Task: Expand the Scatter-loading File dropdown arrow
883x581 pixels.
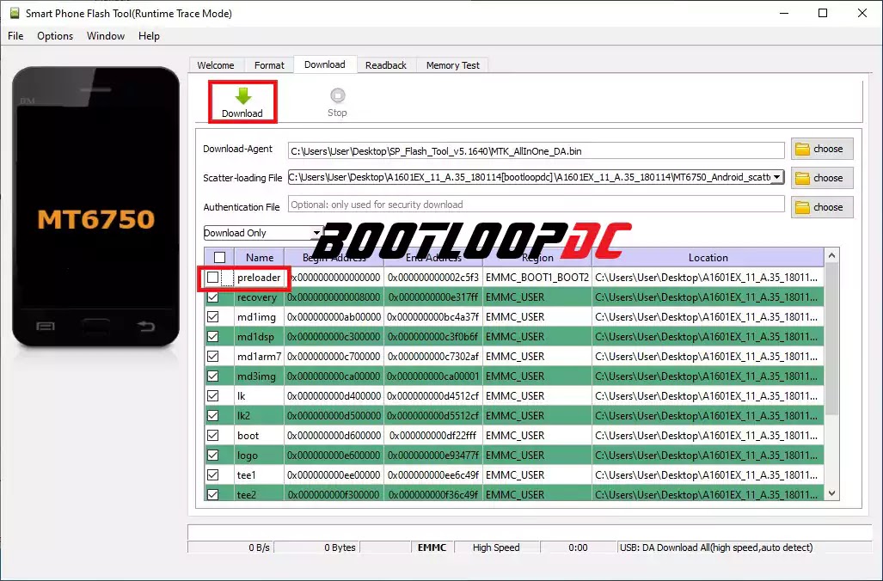Action: 776,177
